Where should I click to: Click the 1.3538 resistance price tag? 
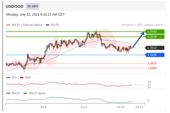(x=155, y=37)
